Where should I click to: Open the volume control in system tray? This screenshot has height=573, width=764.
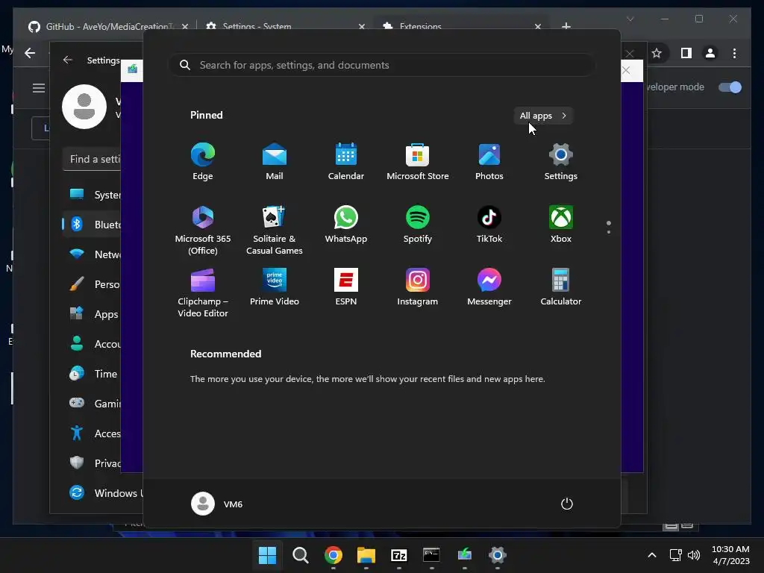coord(694,555)
